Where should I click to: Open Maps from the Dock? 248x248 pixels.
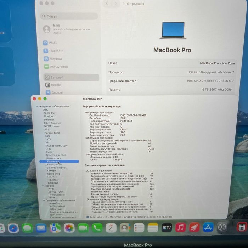(55, 228)
